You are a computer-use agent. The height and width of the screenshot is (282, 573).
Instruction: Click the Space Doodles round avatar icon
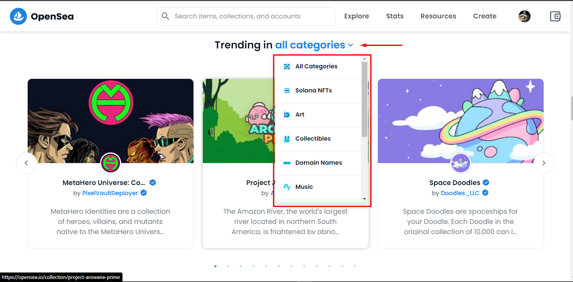[x=461, y=163]
